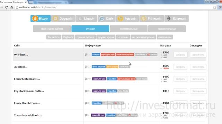Viewport: 222px width, 124px height.
Task: Switch to the 'моментальные' tab
Action: (x=129, y=29)
